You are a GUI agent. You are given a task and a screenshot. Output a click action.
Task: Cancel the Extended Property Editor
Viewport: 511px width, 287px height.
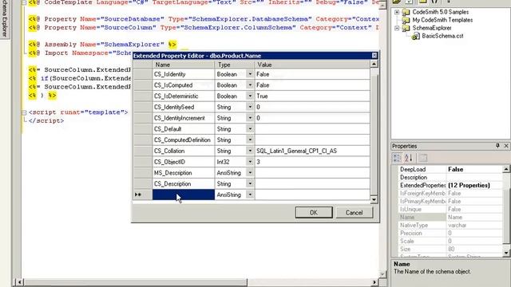pos(355,213)
